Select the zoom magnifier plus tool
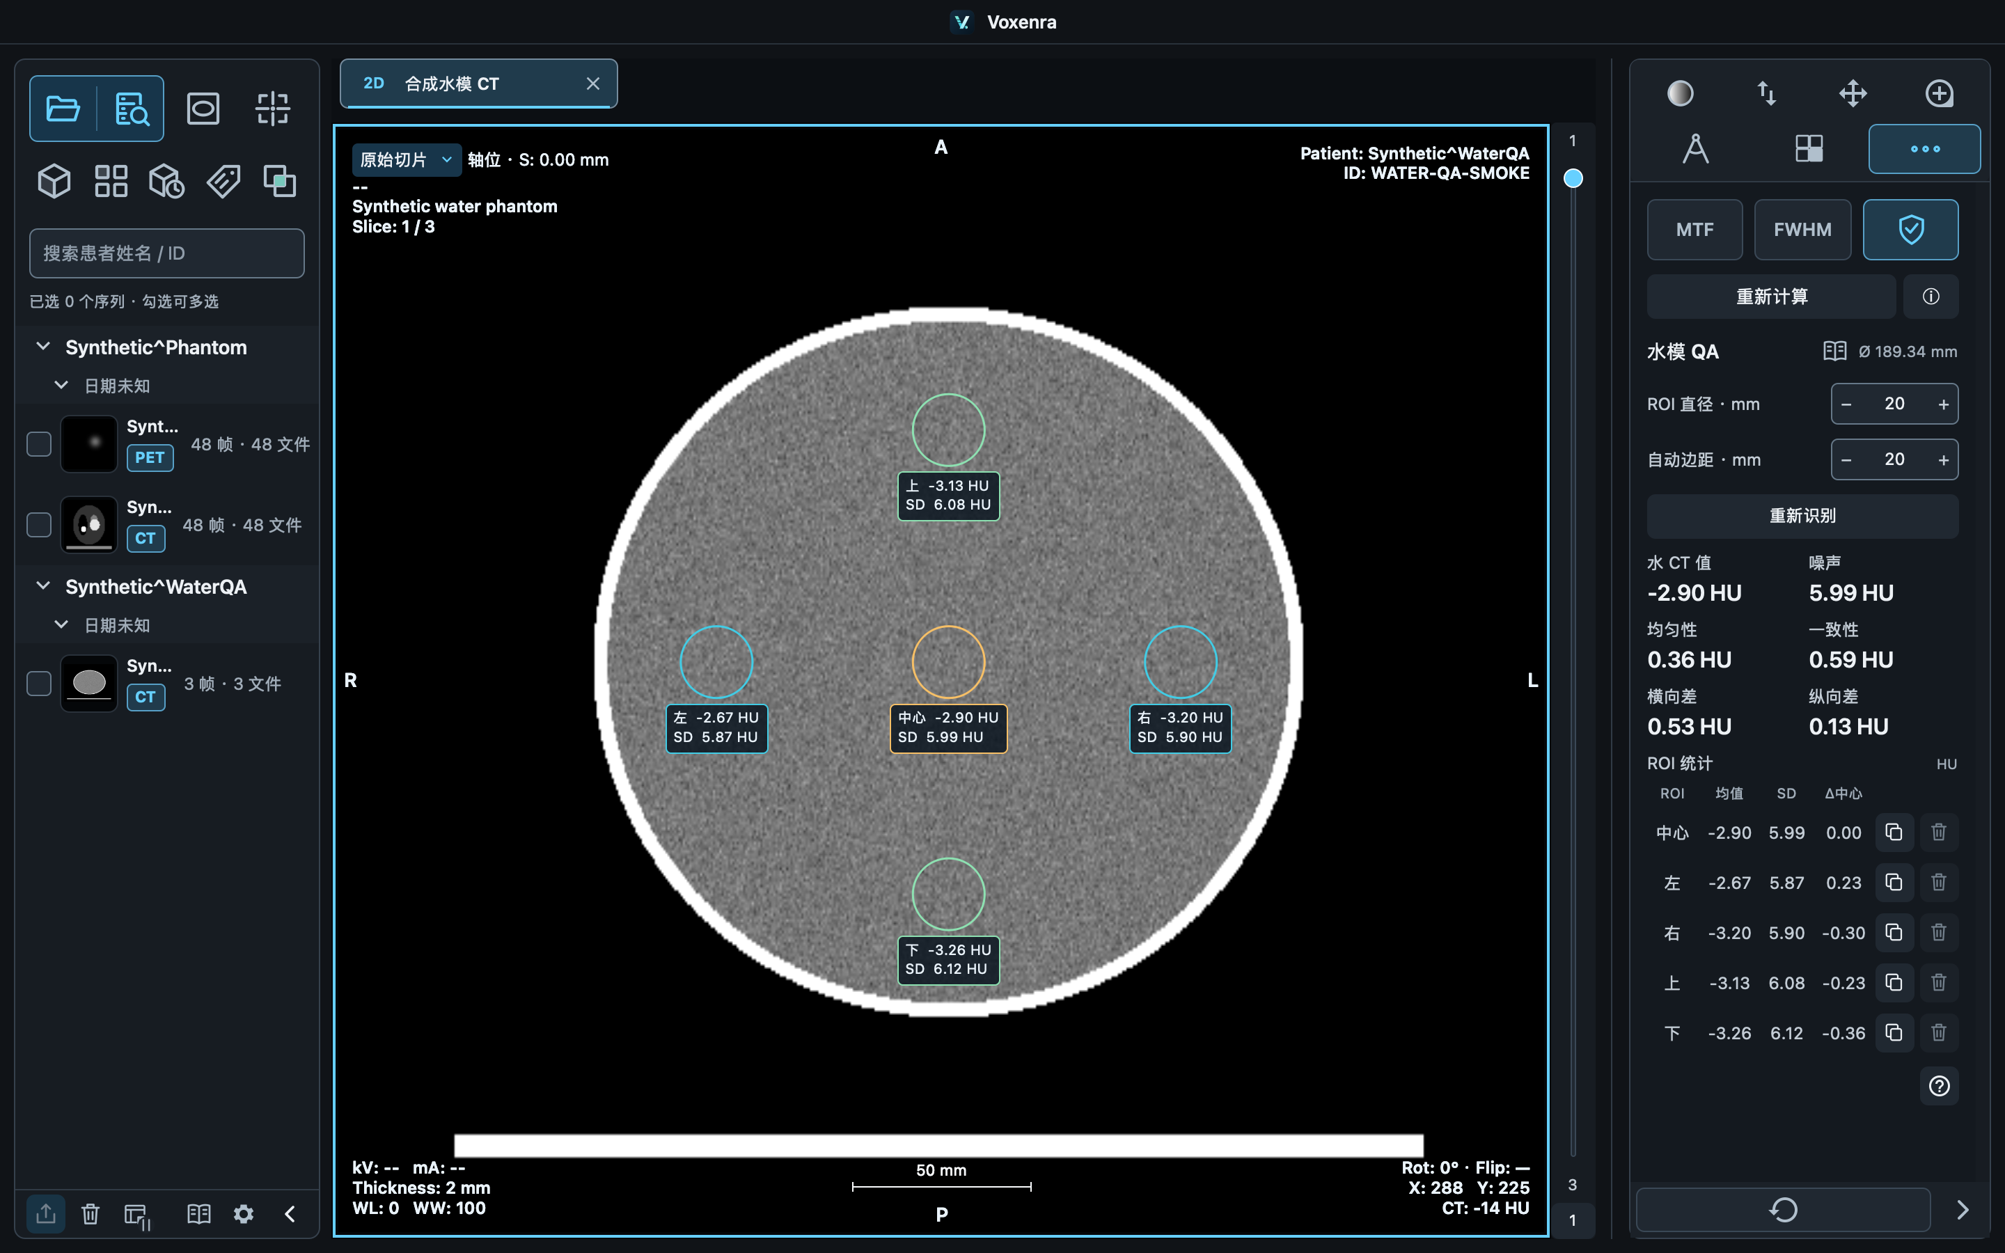This screenshot has height=1253, width=2005. 1939,93
